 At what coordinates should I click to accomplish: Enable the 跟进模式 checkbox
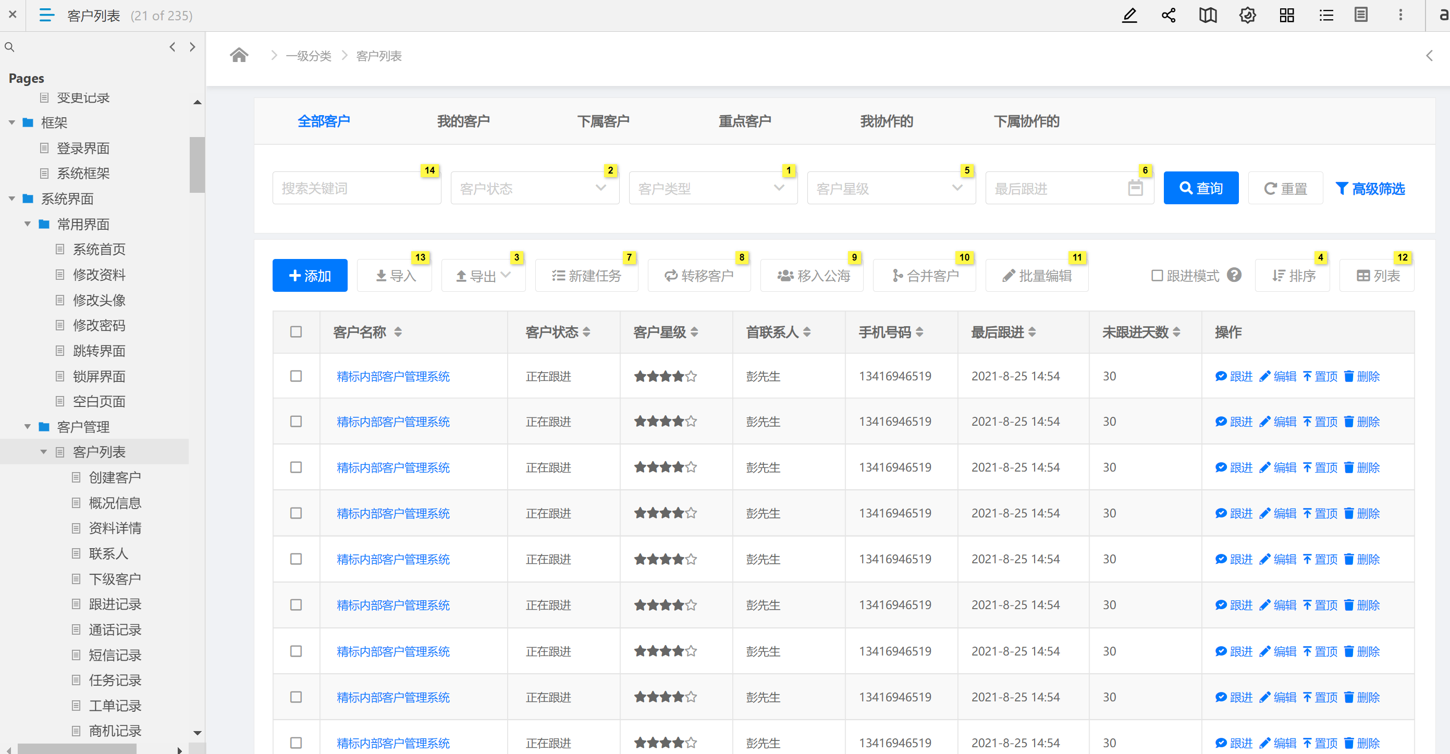(1157, 276)
